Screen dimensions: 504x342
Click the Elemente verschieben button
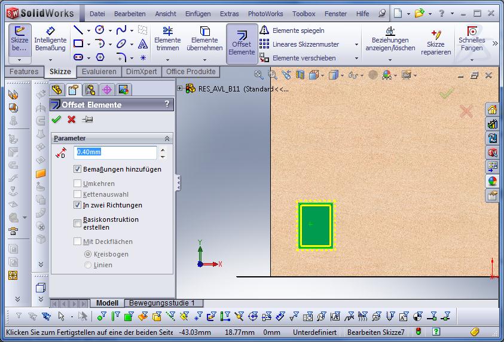tap(304, 58)
